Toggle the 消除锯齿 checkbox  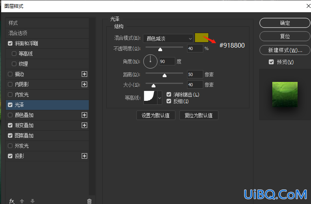[169, 95]
